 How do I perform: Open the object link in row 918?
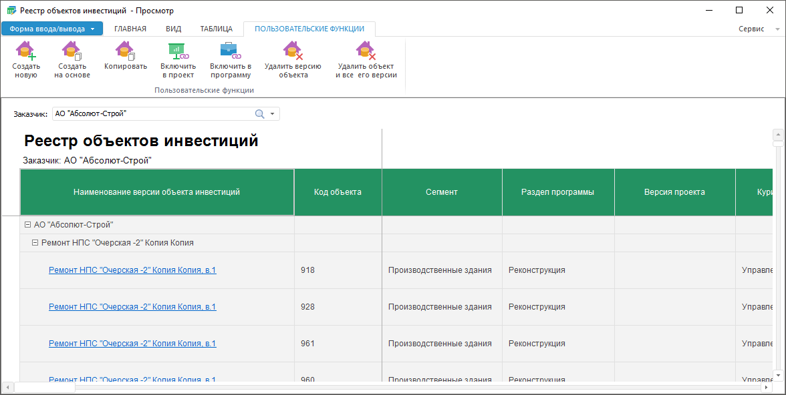point(132,270)
